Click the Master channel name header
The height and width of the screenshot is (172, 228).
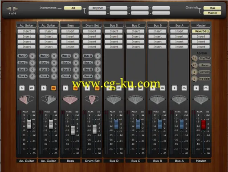tap(201, 25)
